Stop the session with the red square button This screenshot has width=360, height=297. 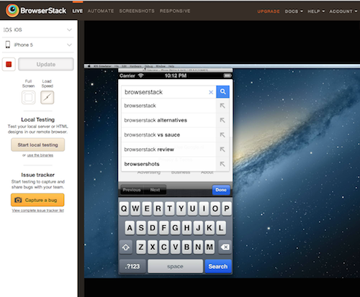click(9, 64)
